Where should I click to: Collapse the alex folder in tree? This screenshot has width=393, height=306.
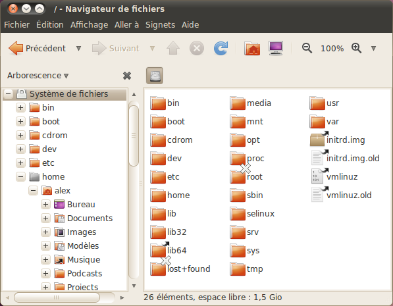[x=33, y=190]
